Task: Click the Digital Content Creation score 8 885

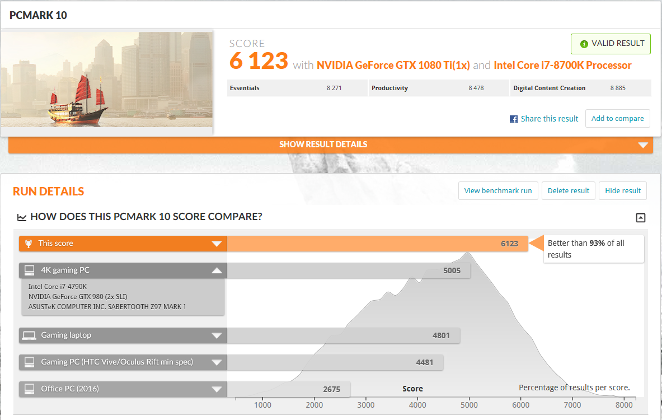Action: click(x=618, y=88)
